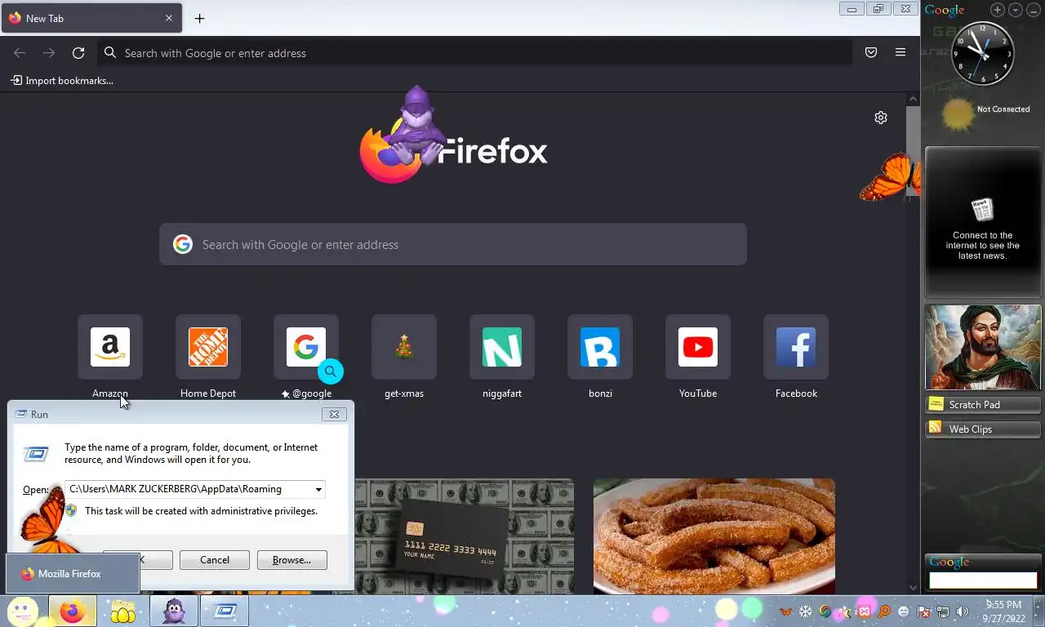Click the Google sidebar add gadgets plus
1045x627 pixels.
click(998, 10)
